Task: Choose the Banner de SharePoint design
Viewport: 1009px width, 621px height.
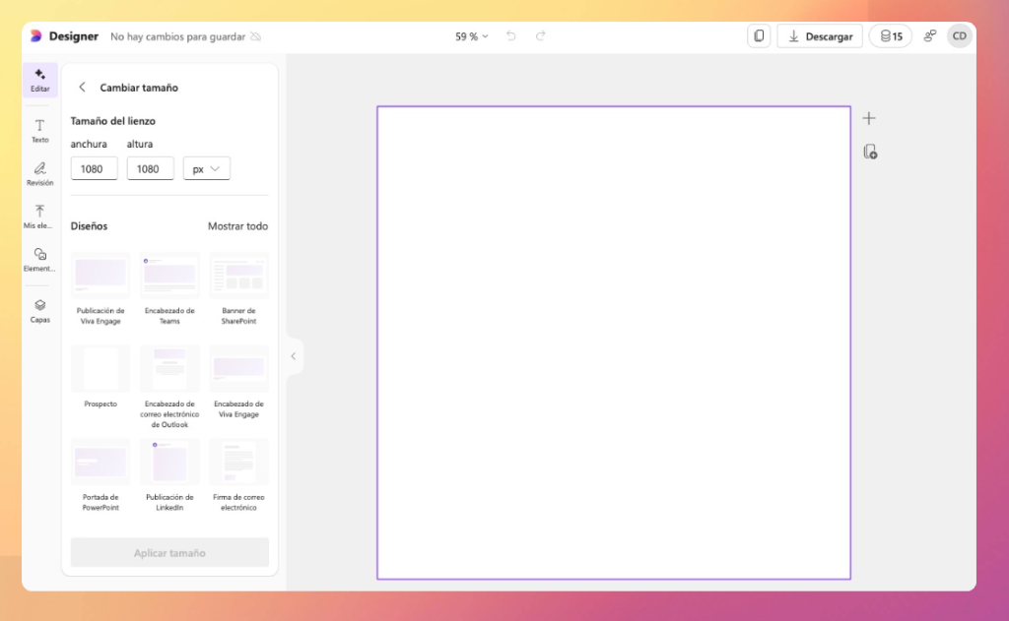Action: click(x=238, y=277)
